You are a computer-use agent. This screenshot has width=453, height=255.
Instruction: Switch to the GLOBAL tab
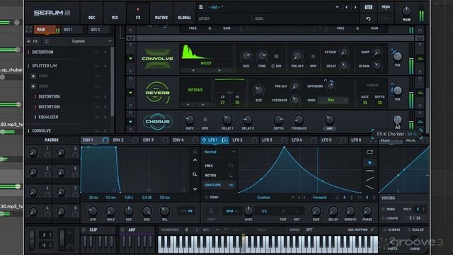point(184,13)
